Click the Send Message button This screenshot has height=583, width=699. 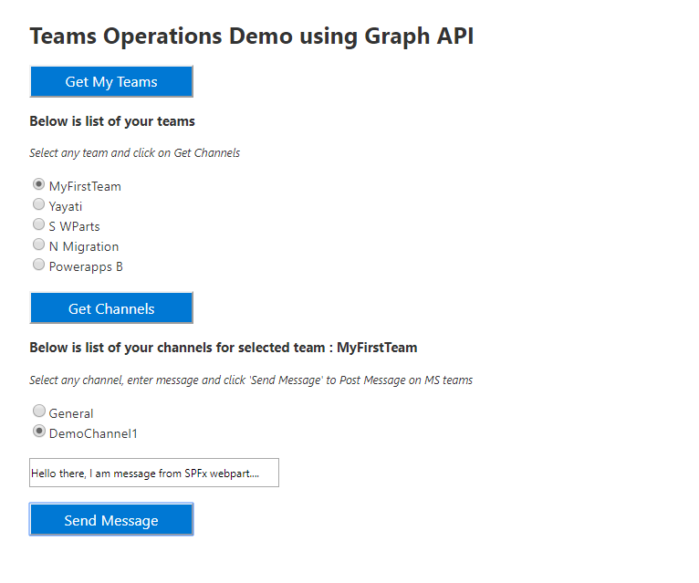click(x=111, y=520)
